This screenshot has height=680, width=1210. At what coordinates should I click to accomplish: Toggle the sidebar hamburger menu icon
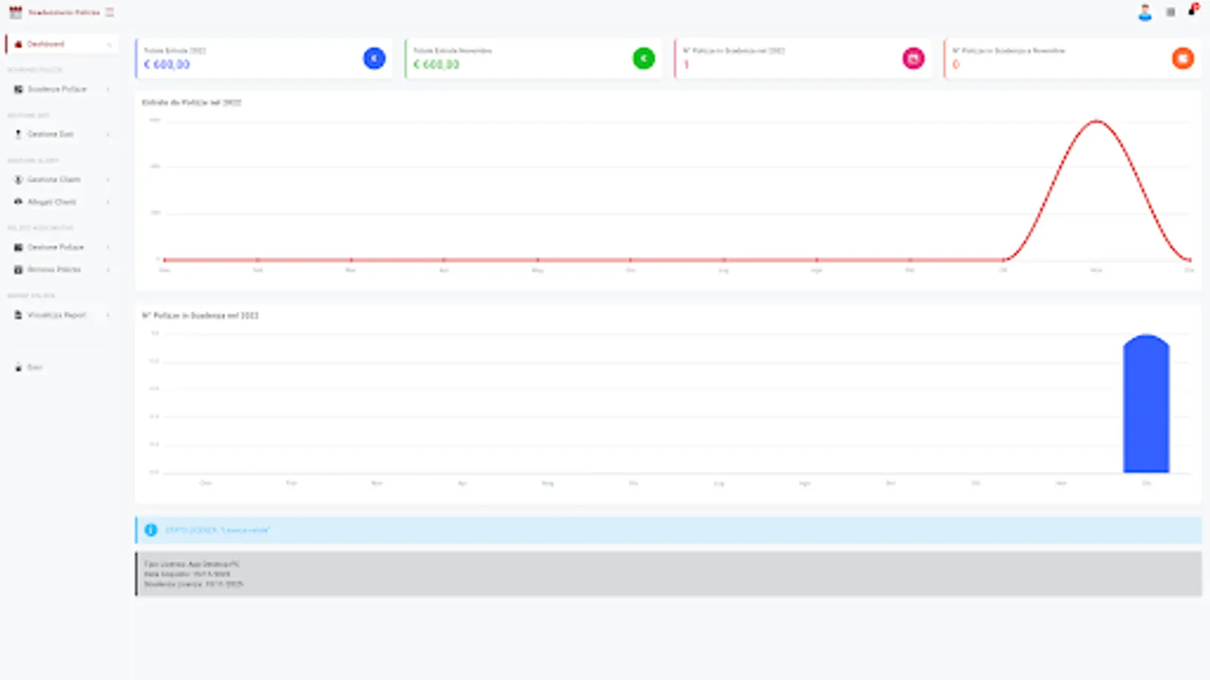click(110, 12)
